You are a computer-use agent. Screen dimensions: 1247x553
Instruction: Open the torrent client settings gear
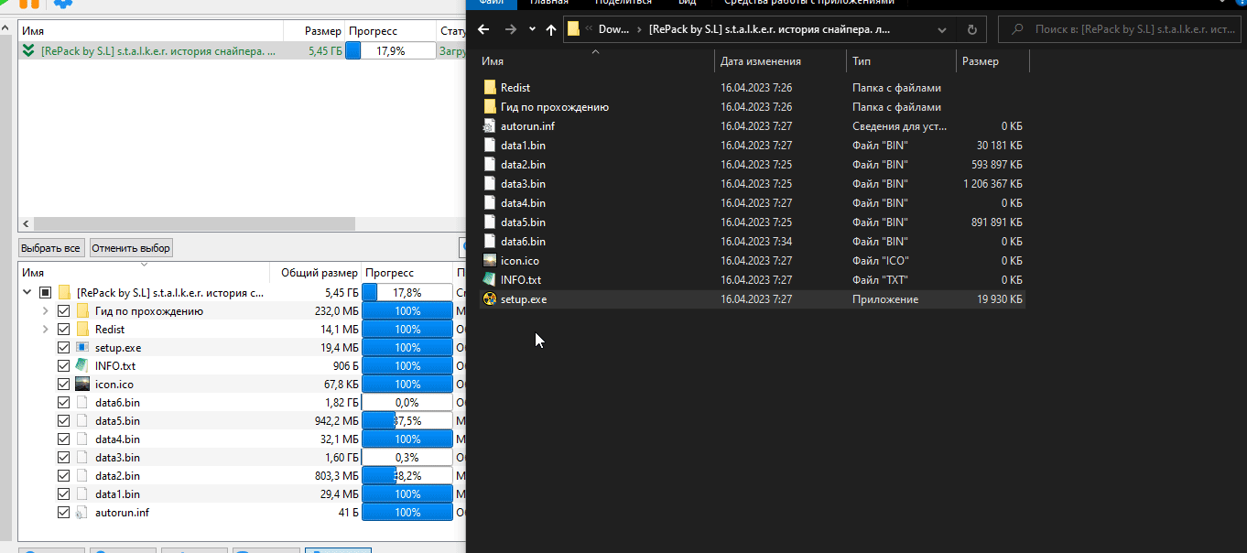point(63,4)
